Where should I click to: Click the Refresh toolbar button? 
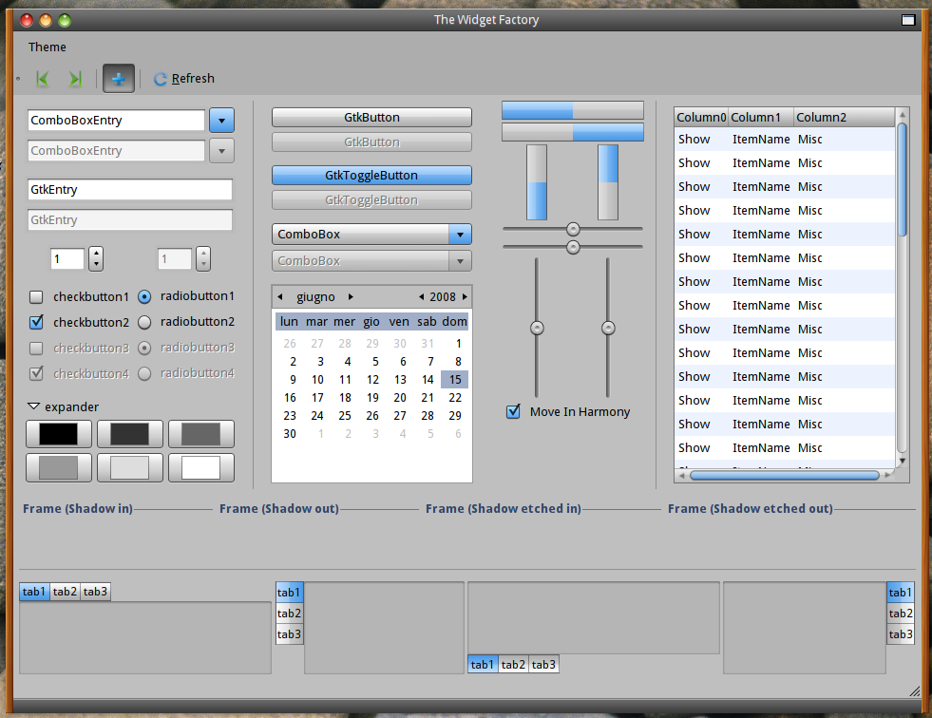183,79
